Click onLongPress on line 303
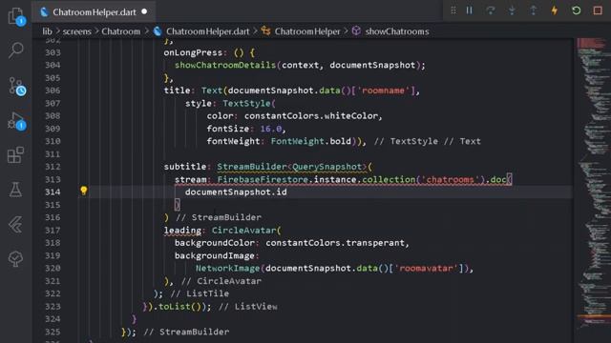The image size is (611, 343). point(193,52)
